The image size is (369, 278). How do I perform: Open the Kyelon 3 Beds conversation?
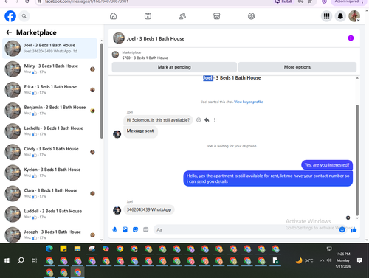coord(49,173)
